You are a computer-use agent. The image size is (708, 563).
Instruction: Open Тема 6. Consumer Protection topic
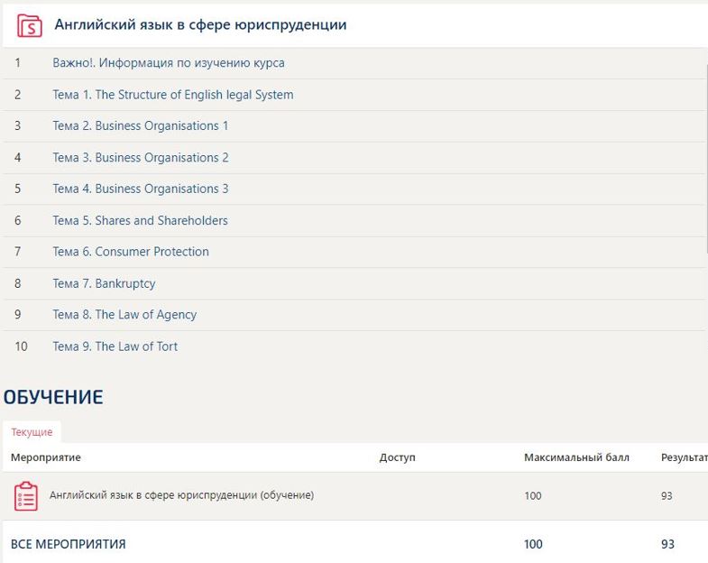click(x=130, y=252)
